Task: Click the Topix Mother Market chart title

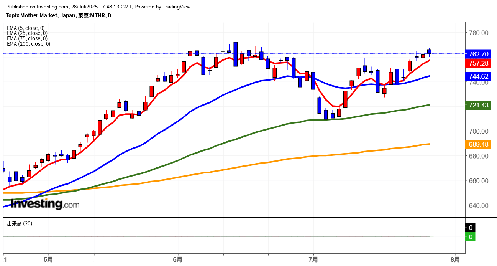Action: [59, 15]
